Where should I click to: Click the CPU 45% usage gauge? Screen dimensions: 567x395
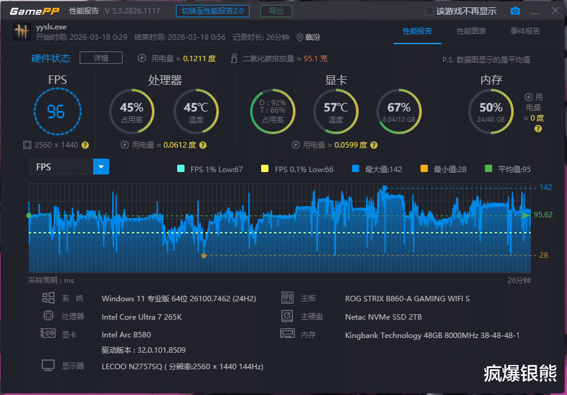click(132, 111)
